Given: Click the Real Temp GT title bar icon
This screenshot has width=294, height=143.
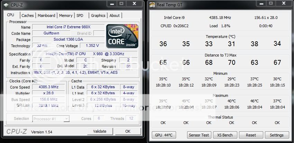Looking at the screenshot, I should [x=152, y=5].
